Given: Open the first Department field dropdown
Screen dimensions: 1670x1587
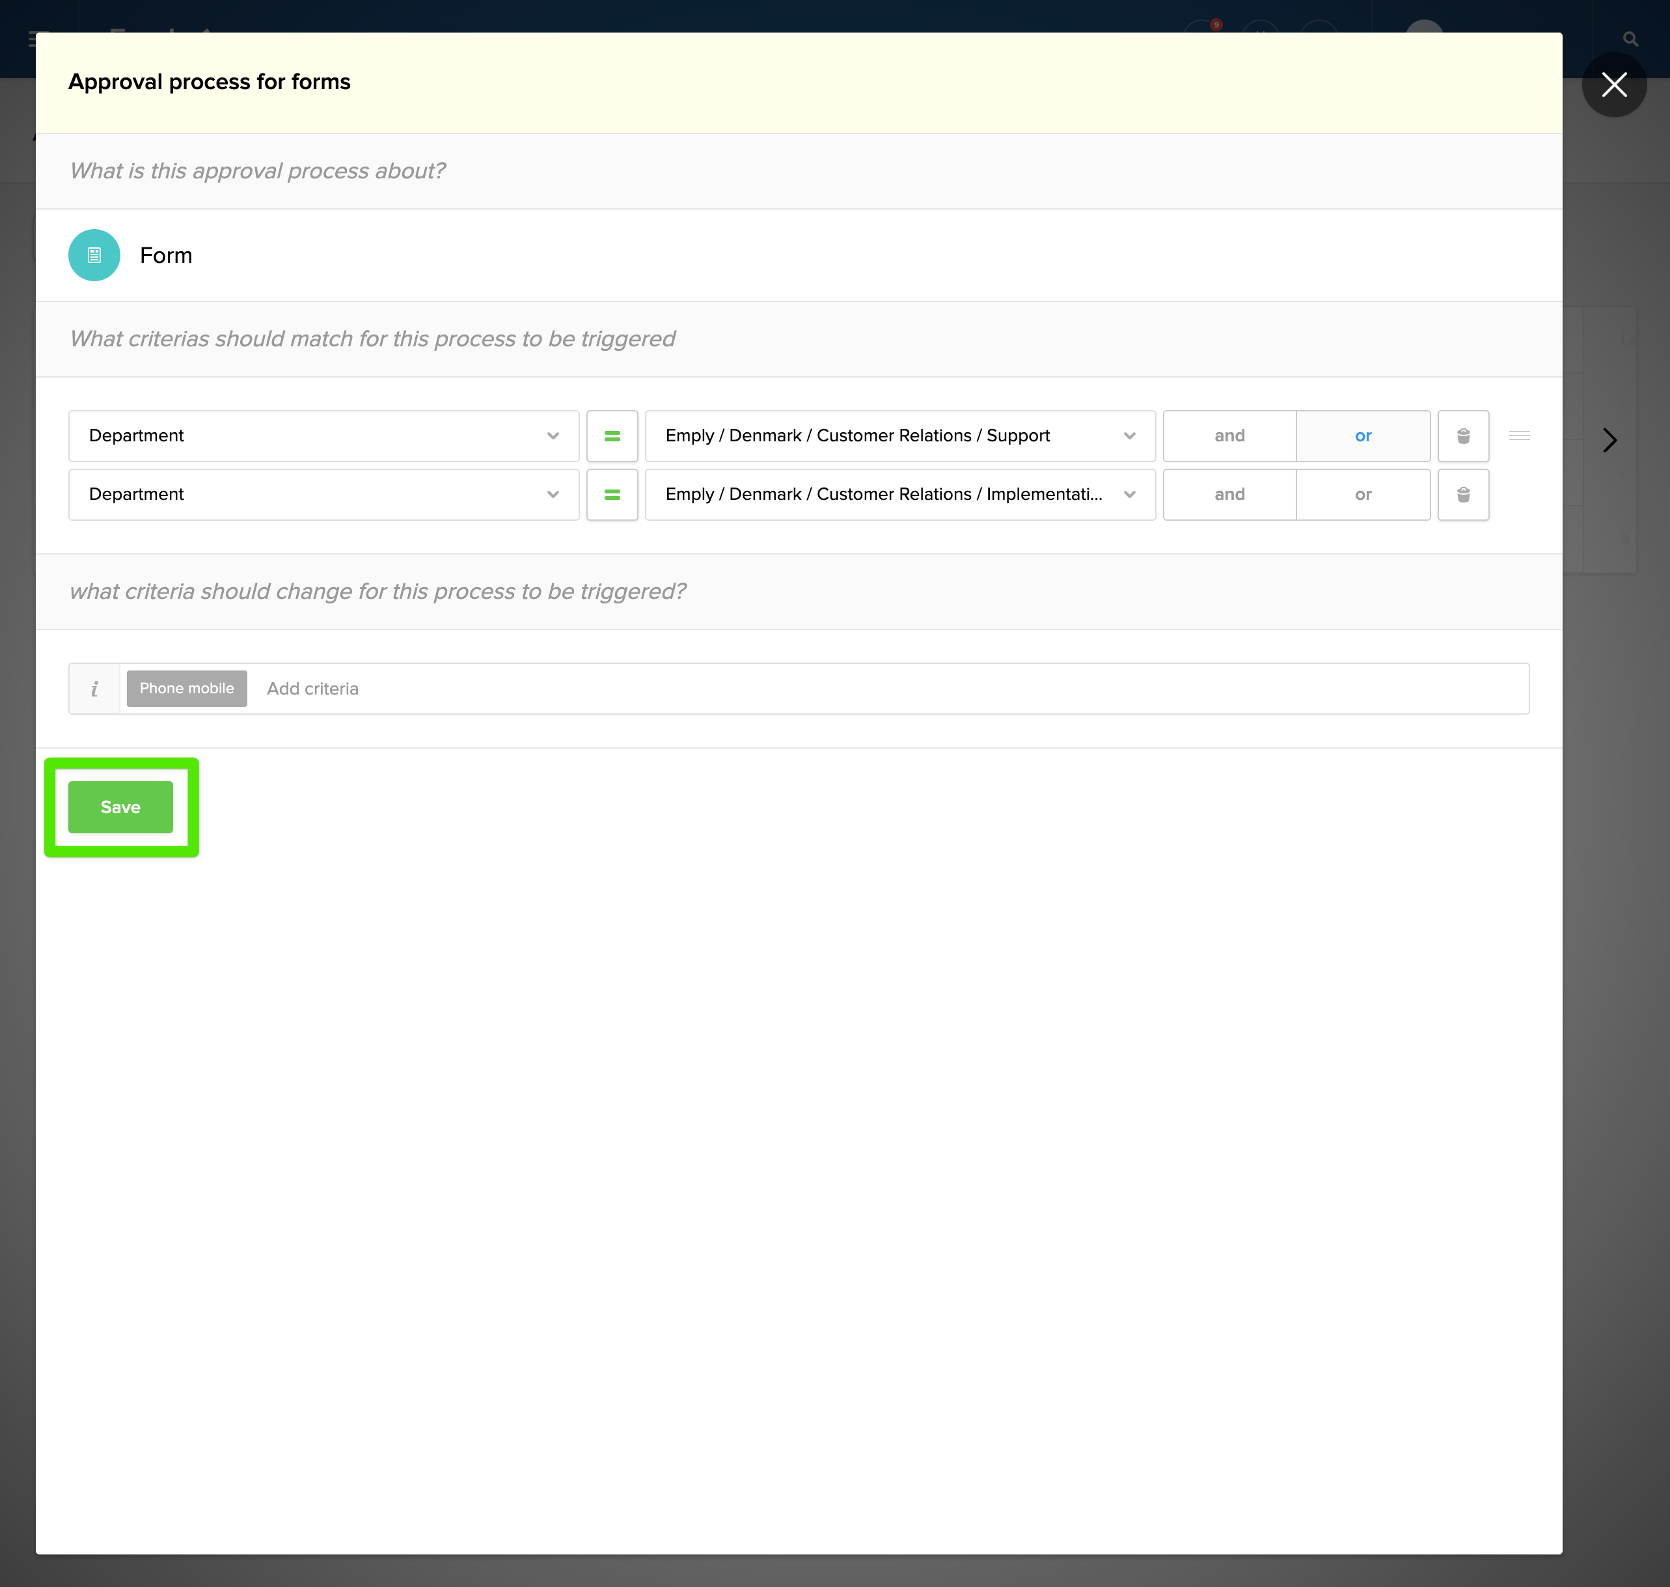Looking at the screenshot, I should click(323, 435).
